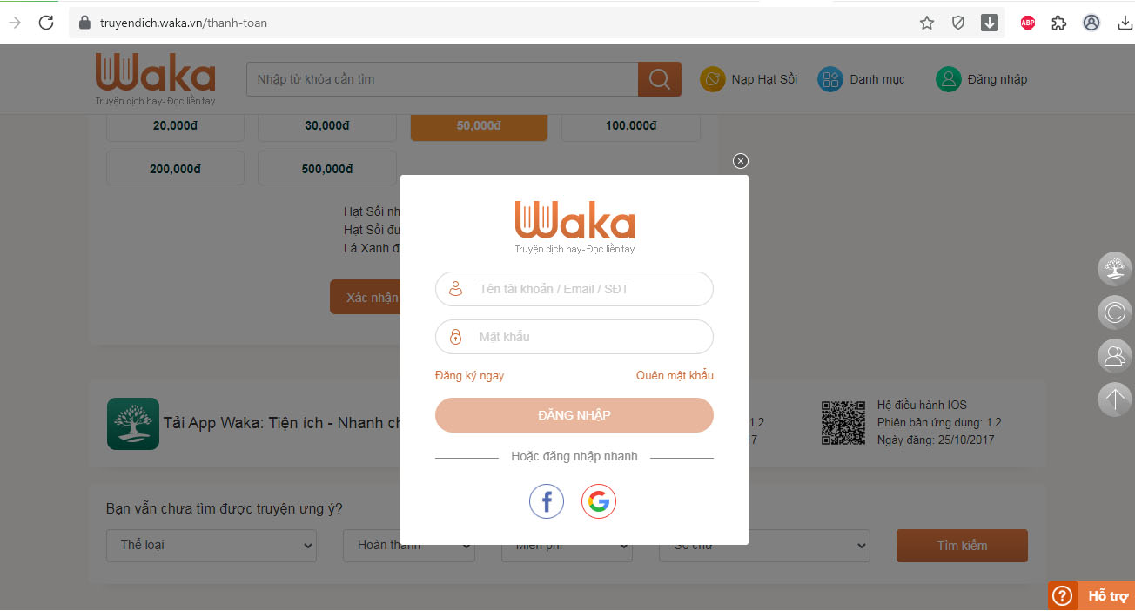Open the Số chữ dropdown
Screen dimensions: 1135x611
pos(764,545)
